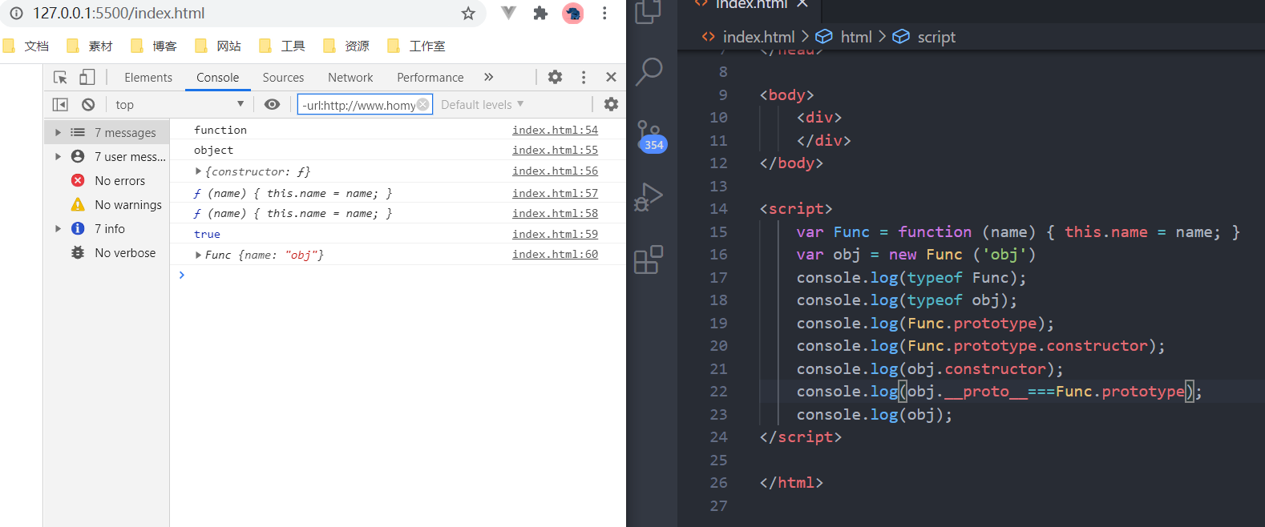
Task: Open source link index.html:55
Action: 555,150
